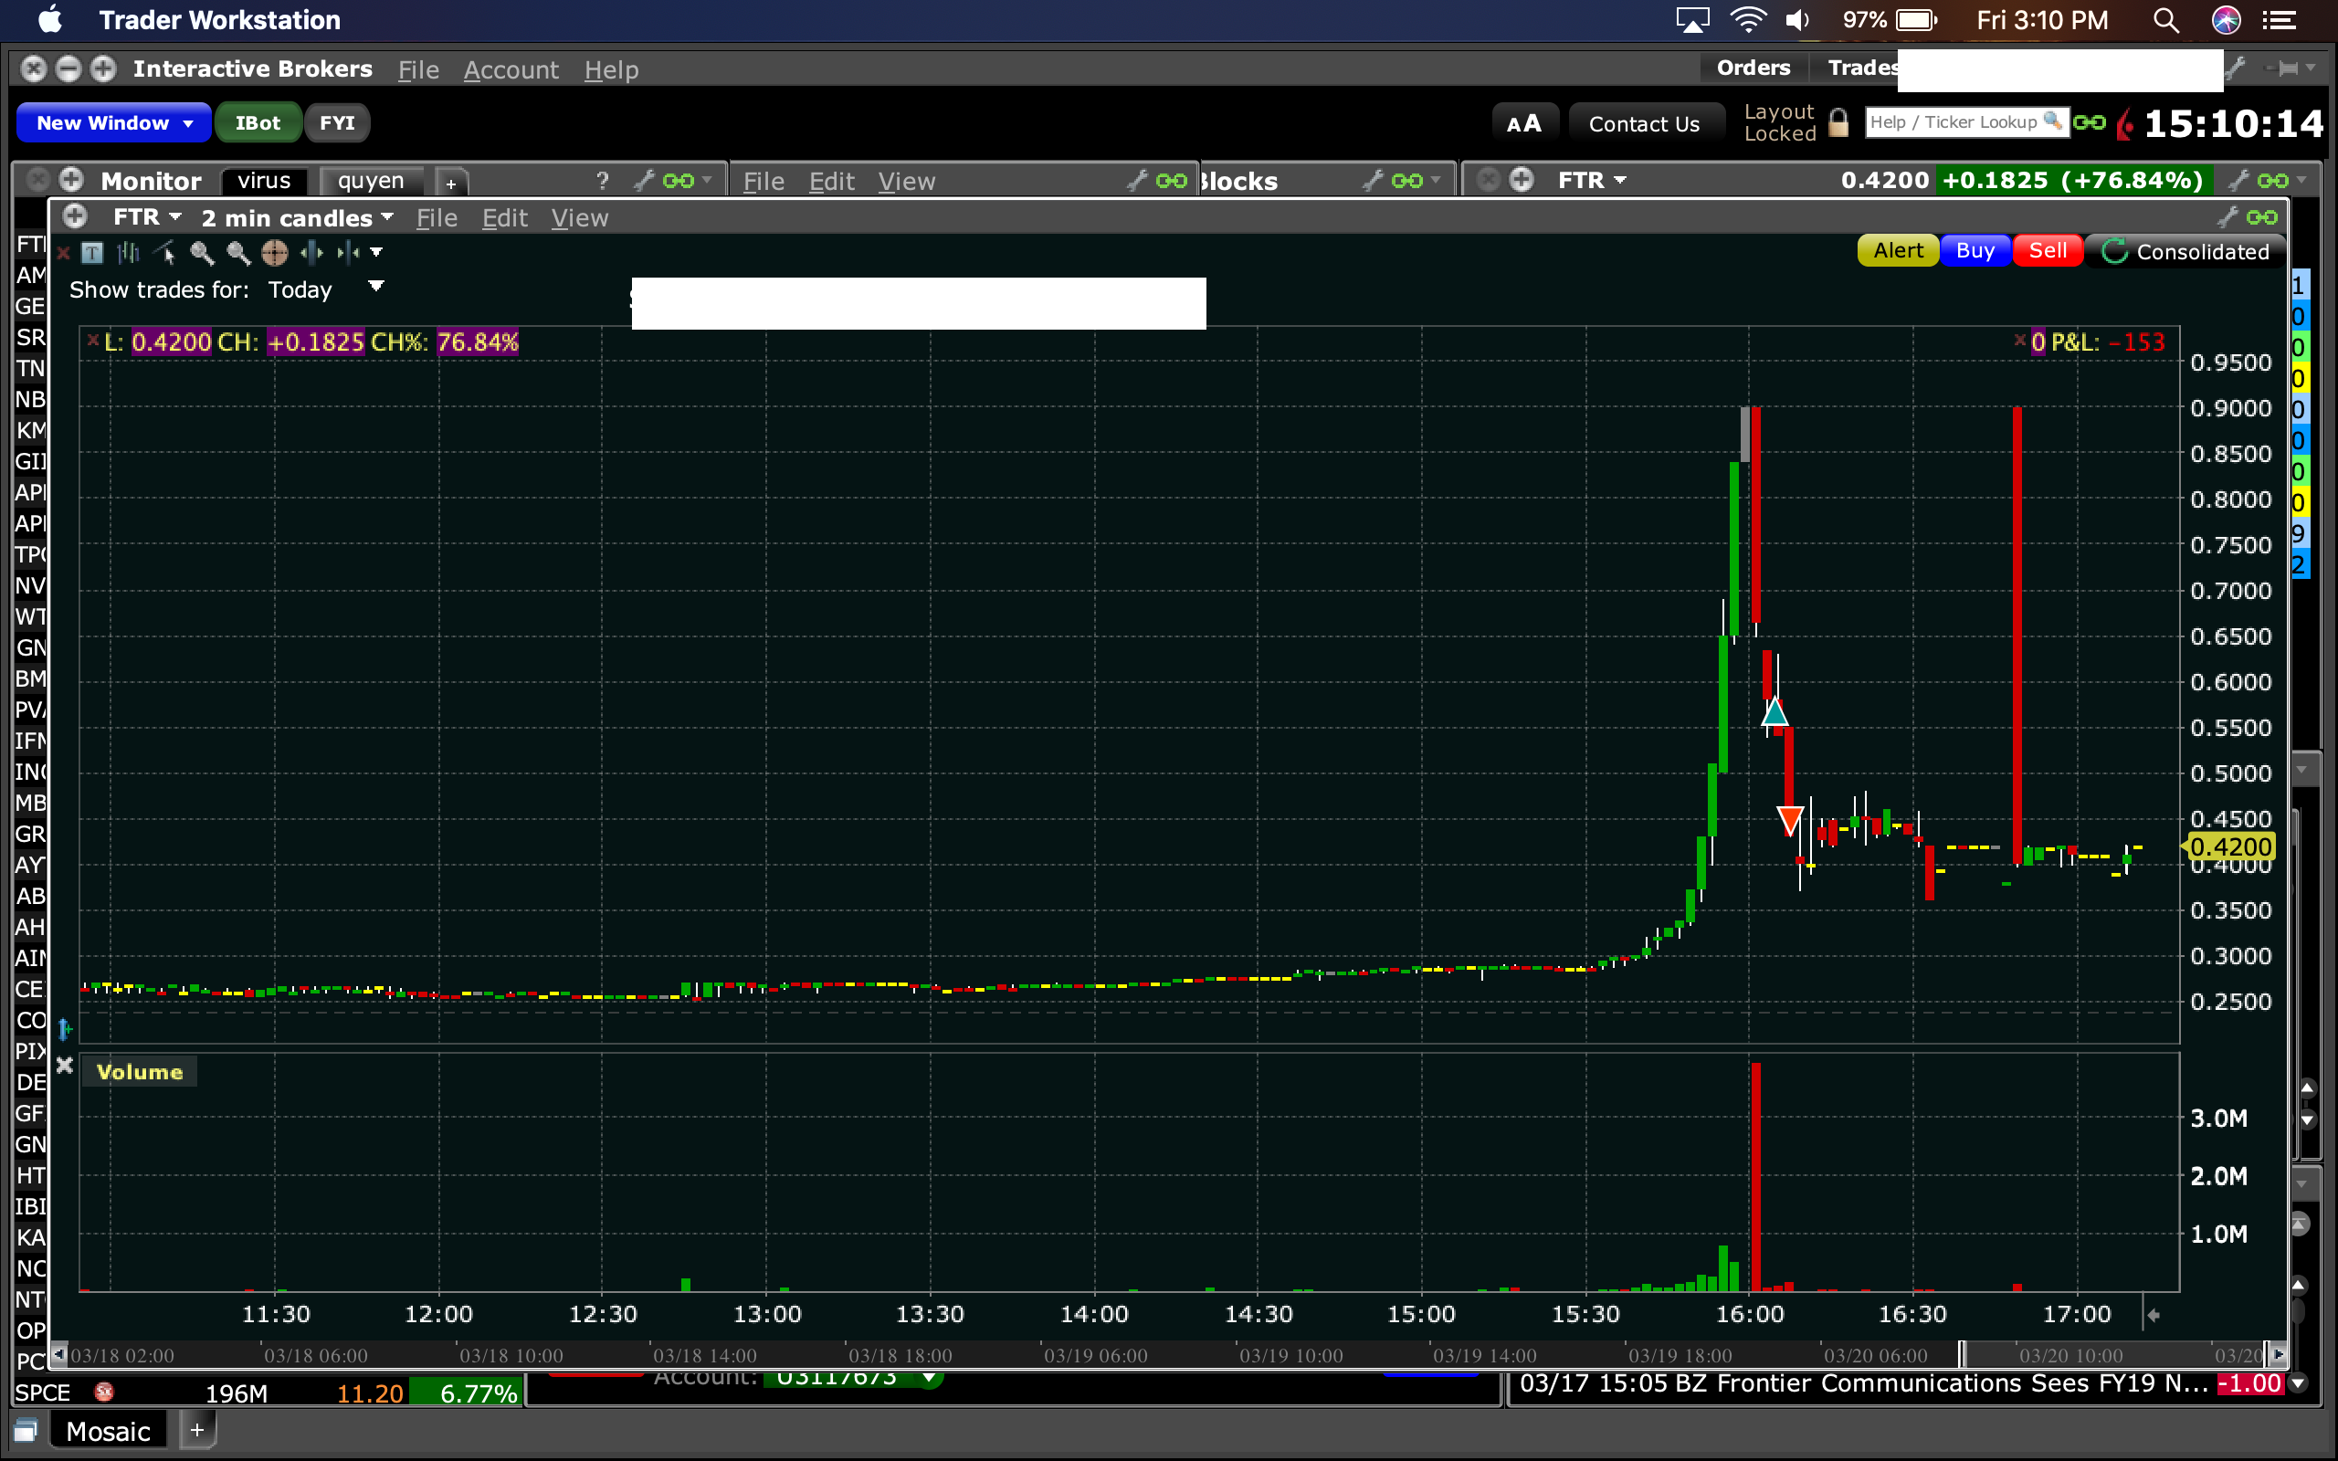This screenshot has height=1461, width=2338.
Task: Close the Volume sub-chart panel
Action: point(65,1065)
